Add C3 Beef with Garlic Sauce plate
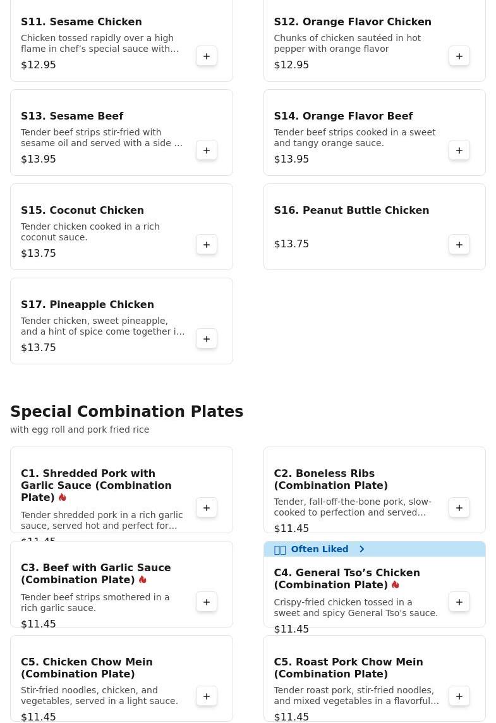Screen dimensions: 496x723 click(207, 602)
